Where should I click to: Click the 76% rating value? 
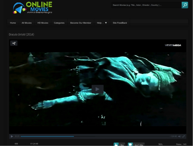click(x=160, y=144)
